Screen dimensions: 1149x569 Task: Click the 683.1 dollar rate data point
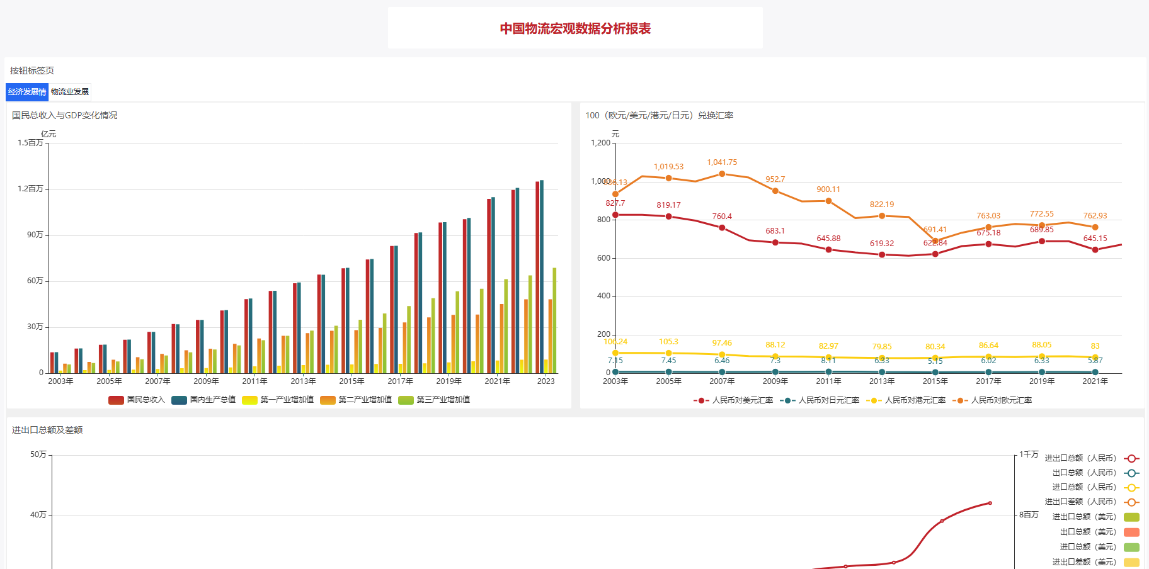tap(775, 242)
